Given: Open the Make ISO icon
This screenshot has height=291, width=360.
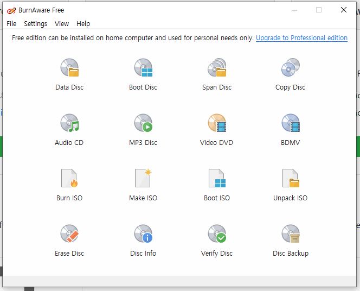Looking at the screenshot, I should pyautogui.click(x=143, y=178).
